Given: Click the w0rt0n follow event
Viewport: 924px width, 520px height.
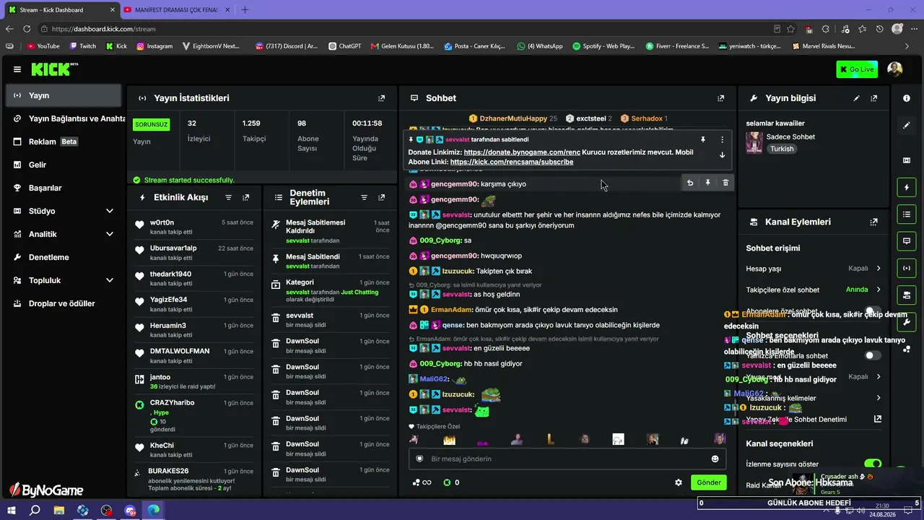Looking at the screenshot, I should pos(195,227).
